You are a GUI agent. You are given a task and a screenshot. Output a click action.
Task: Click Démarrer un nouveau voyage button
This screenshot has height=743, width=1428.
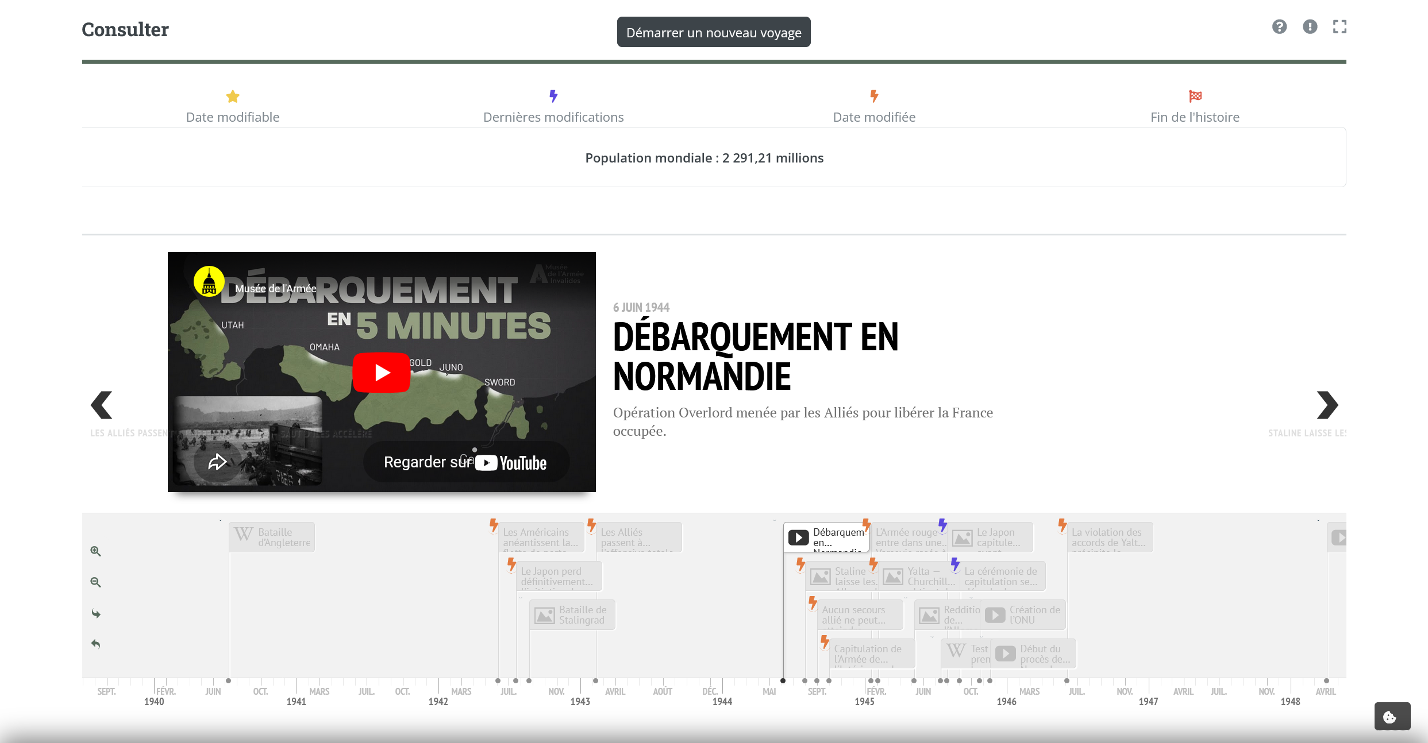click(x=713, y=32)
